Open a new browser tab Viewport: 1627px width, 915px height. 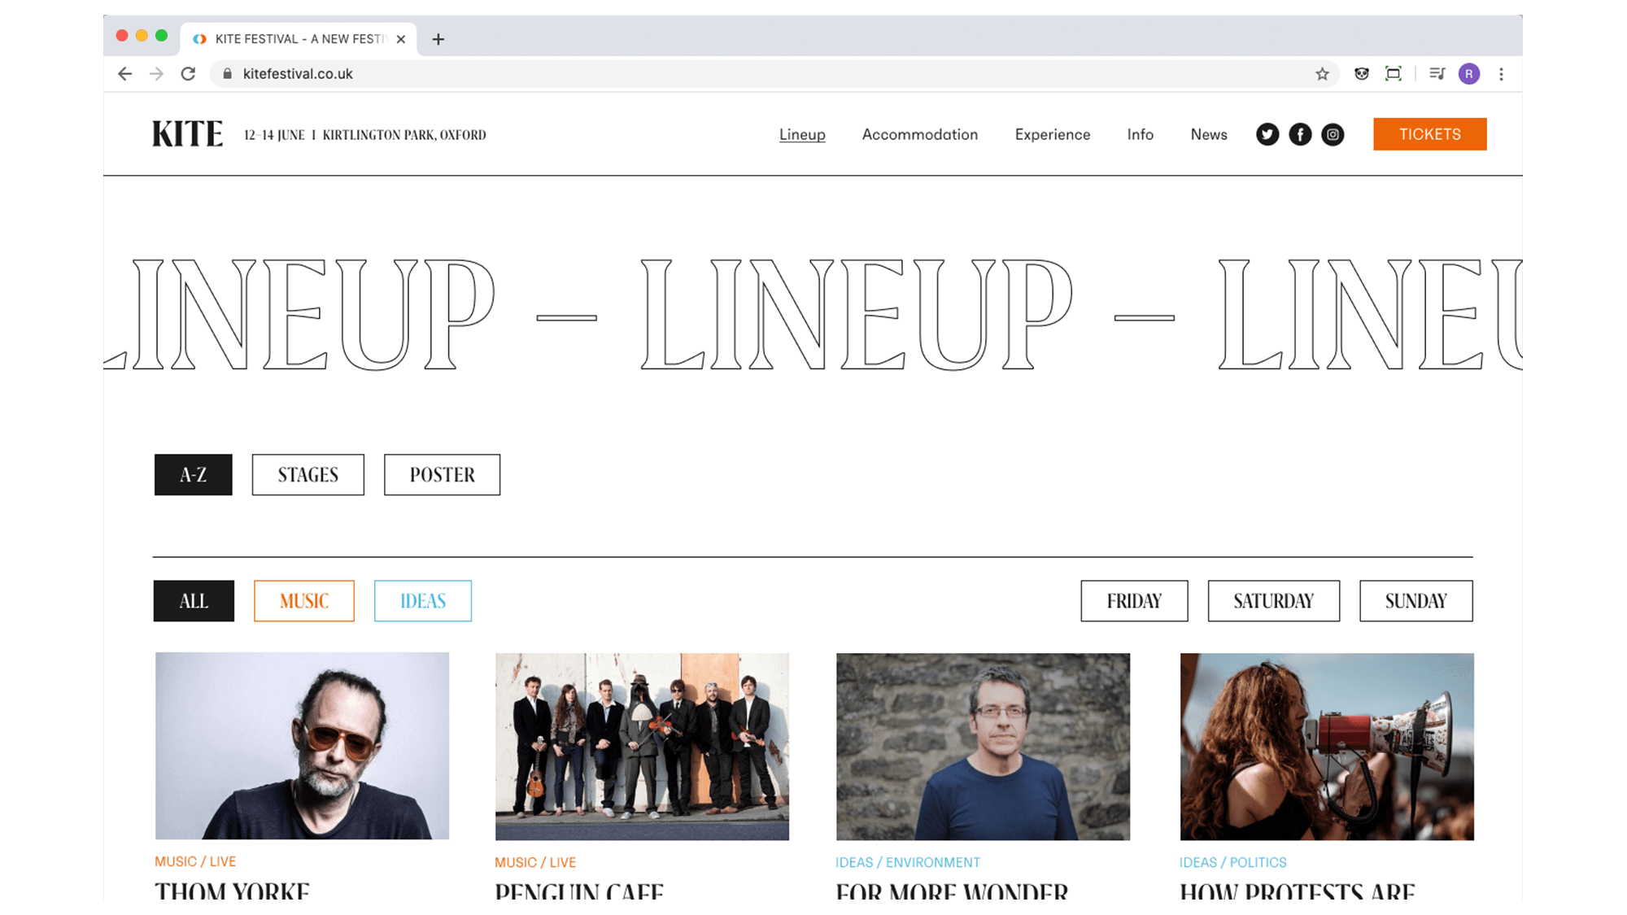(x=438, y=39)
